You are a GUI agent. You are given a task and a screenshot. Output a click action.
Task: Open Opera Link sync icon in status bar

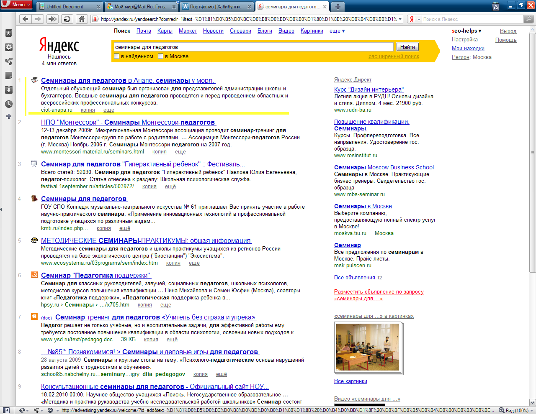tap(23, 410)
